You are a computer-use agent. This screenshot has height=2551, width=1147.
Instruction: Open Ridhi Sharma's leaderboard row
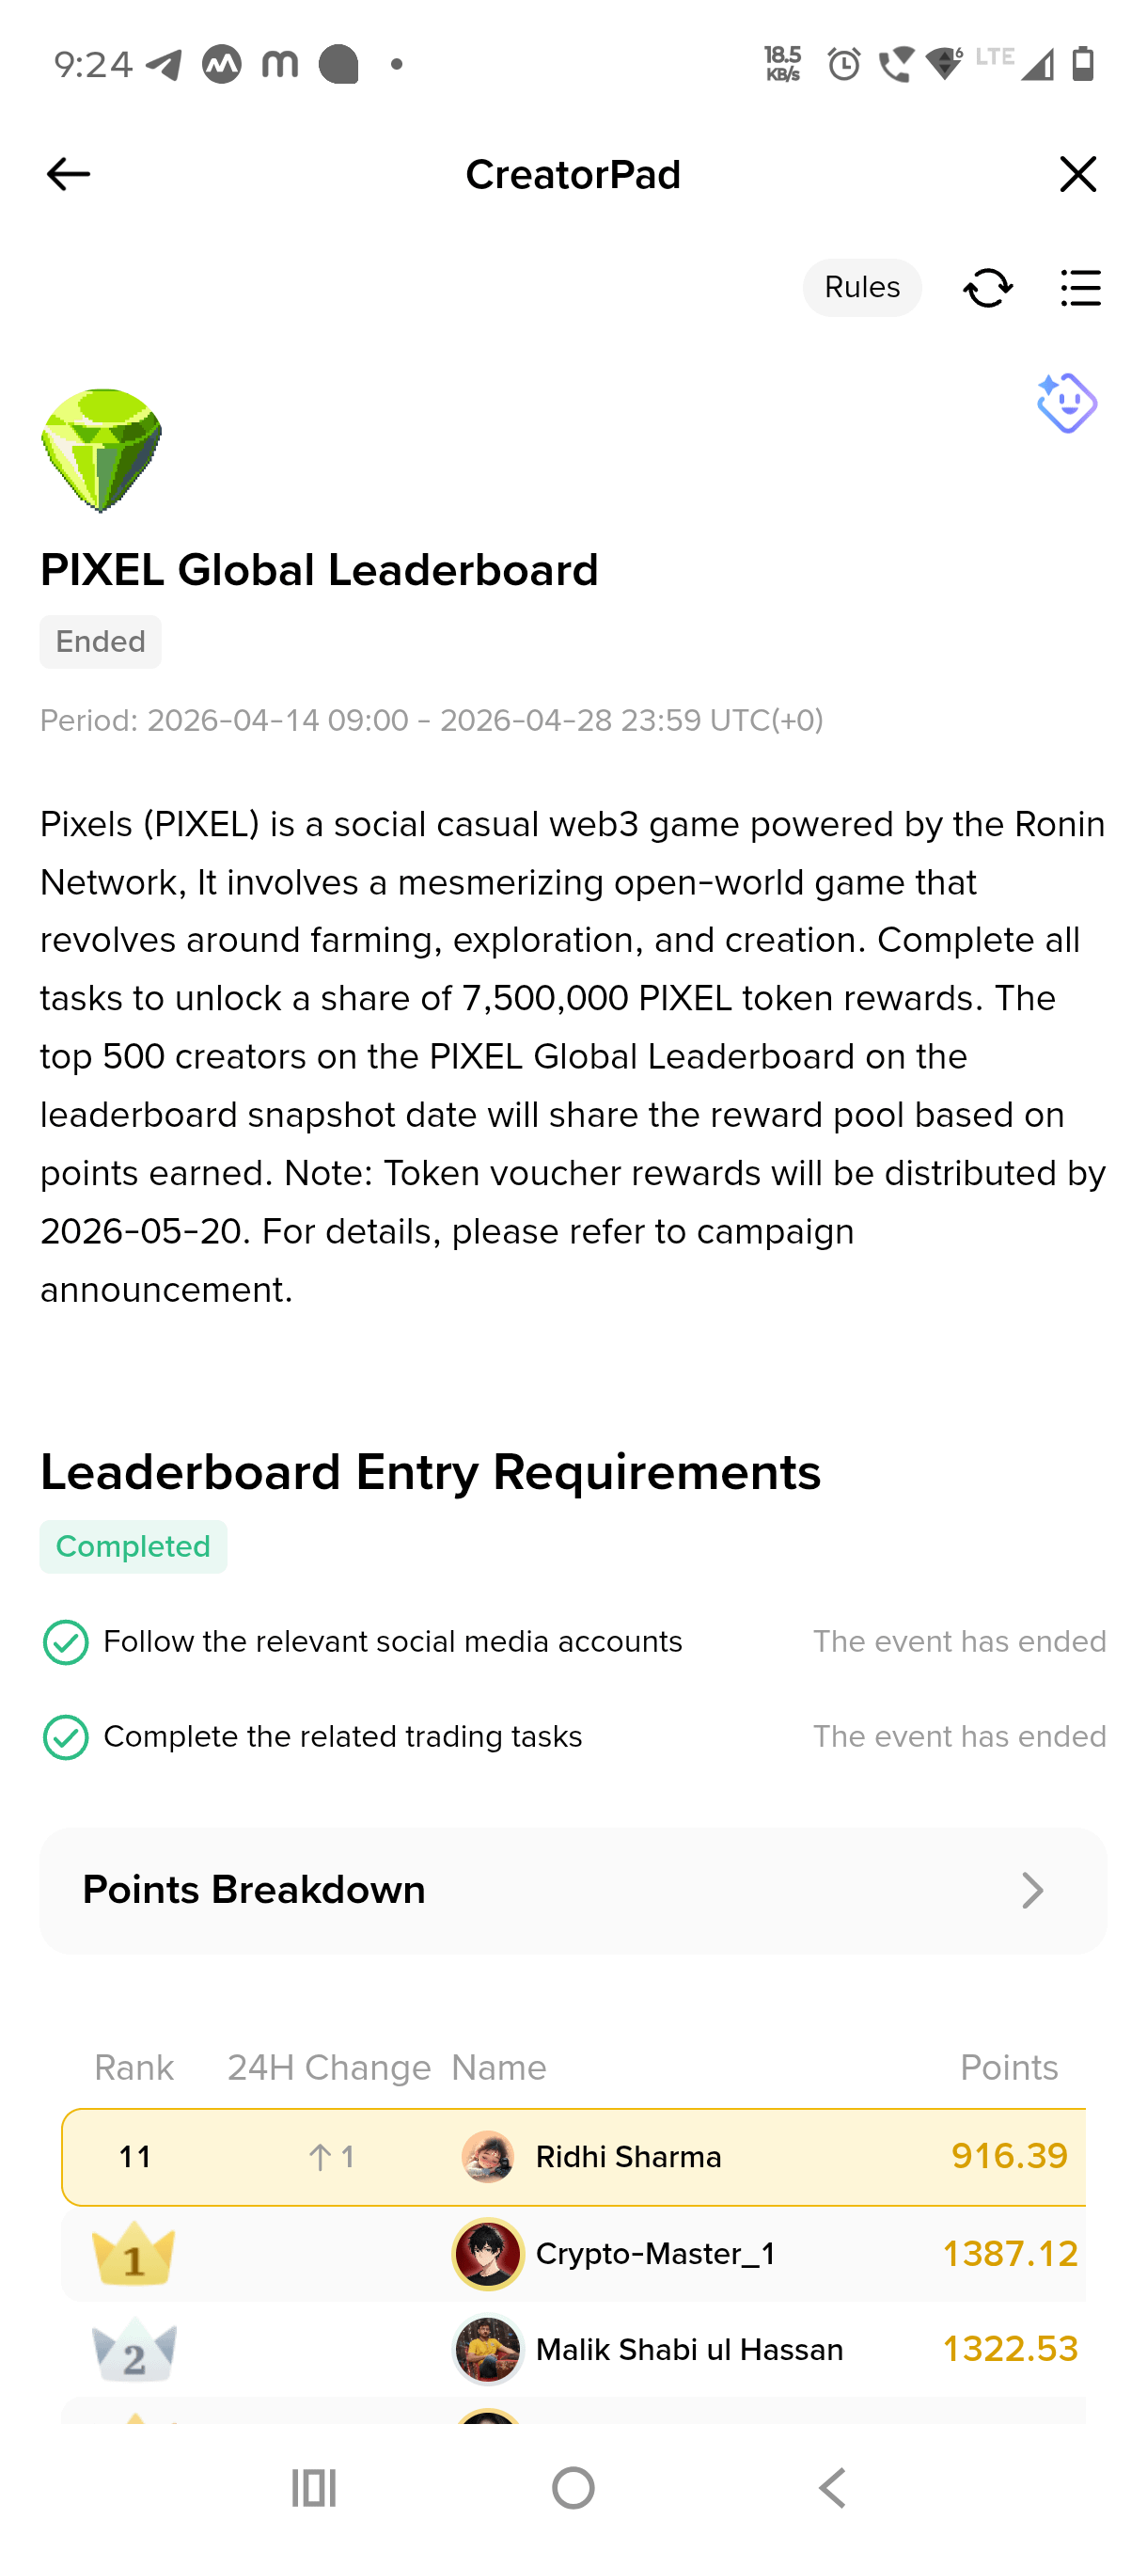point(574,2157)
